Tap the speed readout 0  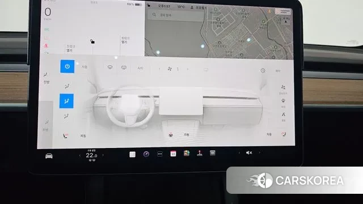pyautogui.click(x=48, y=12)
